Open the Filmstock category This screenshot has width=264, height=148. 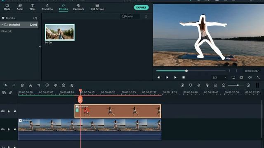tap(7, 31)
